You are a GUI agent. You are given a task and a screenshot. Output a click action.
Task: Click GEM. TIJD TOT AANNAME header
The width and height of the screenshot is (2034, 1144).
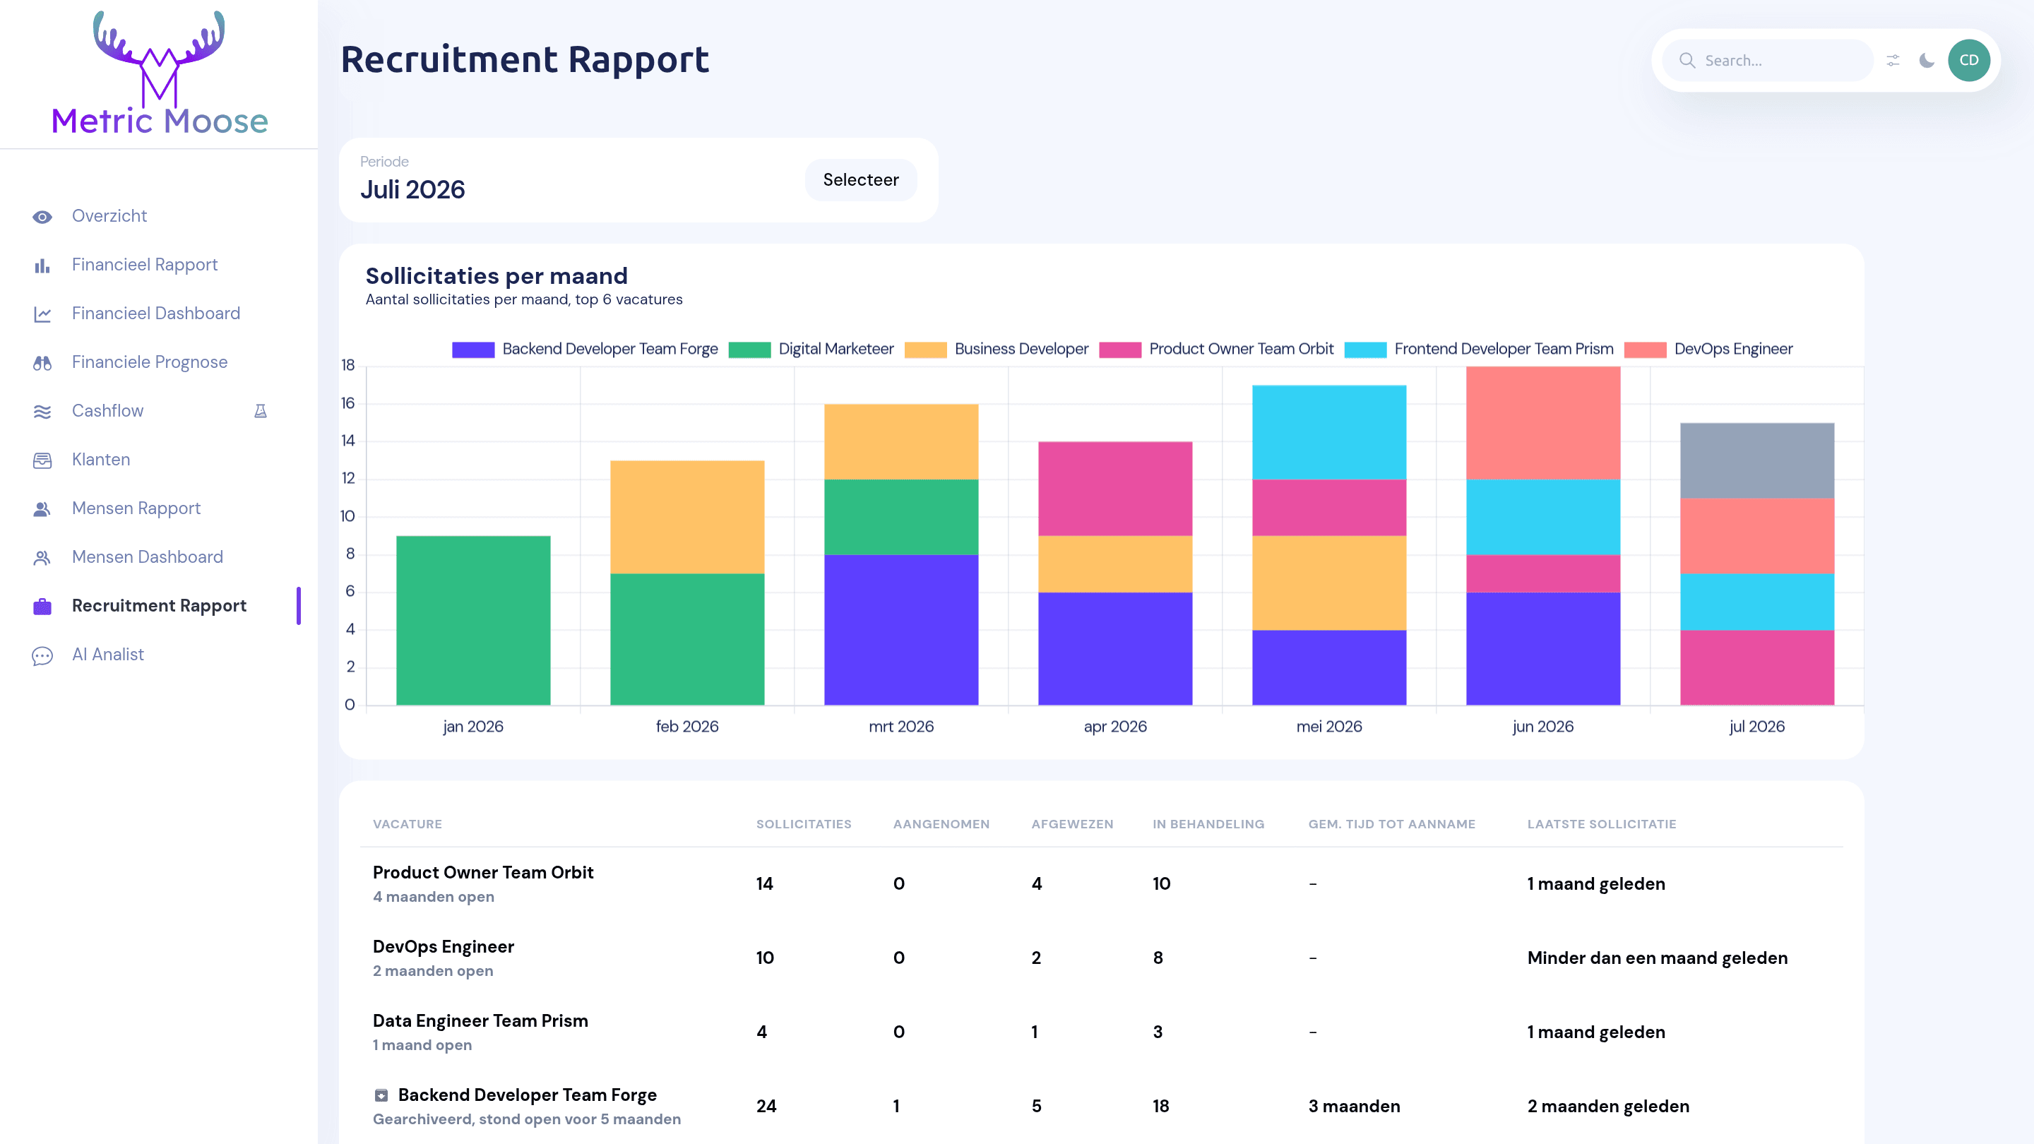(x=1391, y=824)
